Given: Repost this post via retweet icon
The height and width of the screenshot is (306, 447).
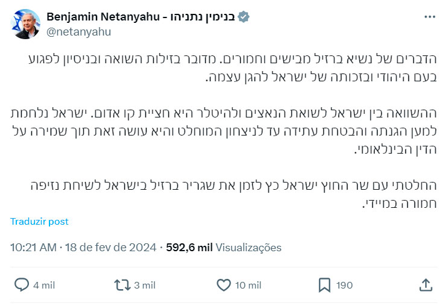Looking at the screenshot, I should click(x=122, y=284).
